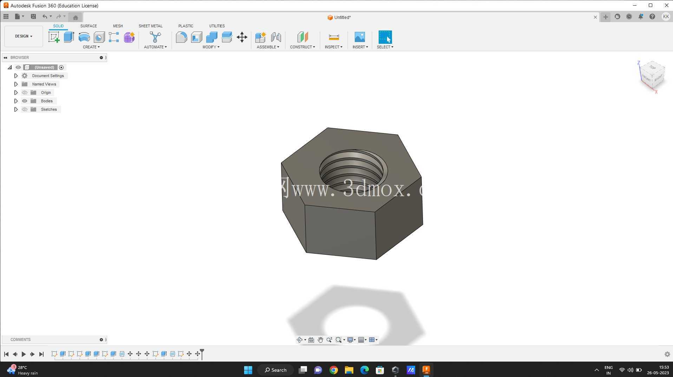This screenshot has height=377, width=673.
Task: Choose the Create Form tool
Action: (129, 37)
